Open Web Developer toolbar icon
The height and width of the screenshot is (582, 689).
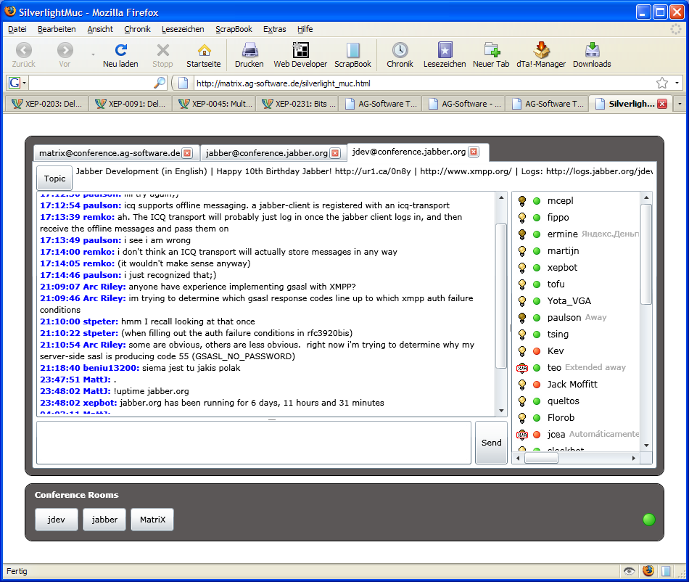click(300, 50)
